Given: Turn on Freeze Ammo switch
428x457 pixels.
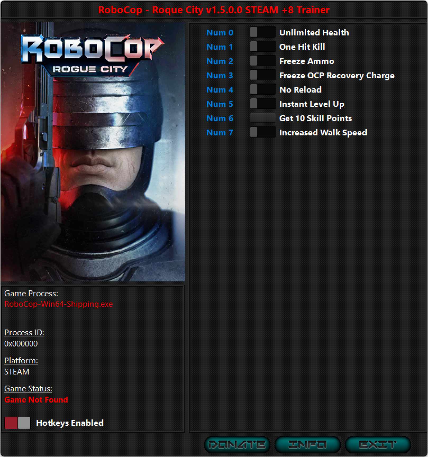Looking at the screenshot, I should (263, 61).
